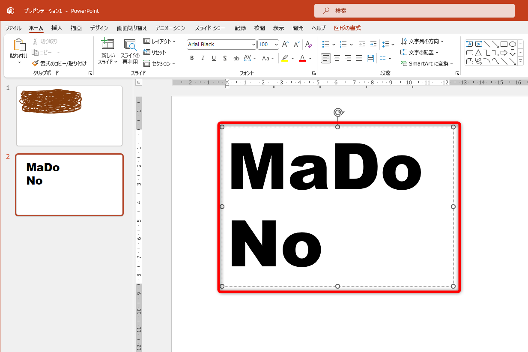Insert a horizontal text box shape

pyautogui.click(x=470, y=44)
